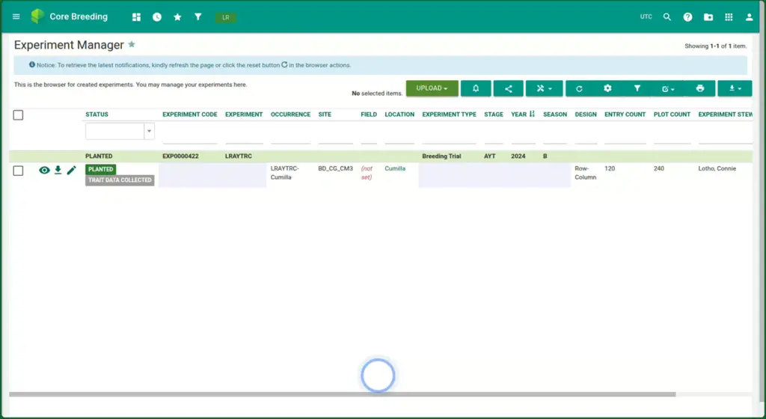Click the LR program badge
Viewport: 766px width, 419px height.
coord(225,17)
